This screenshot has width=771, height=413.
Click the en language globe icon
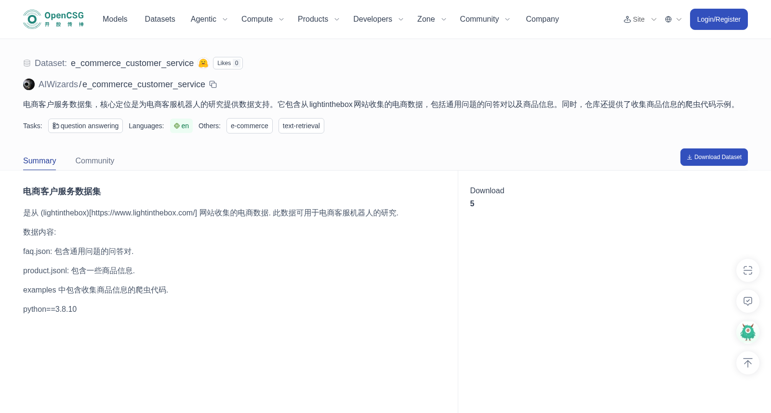[177, 126]
